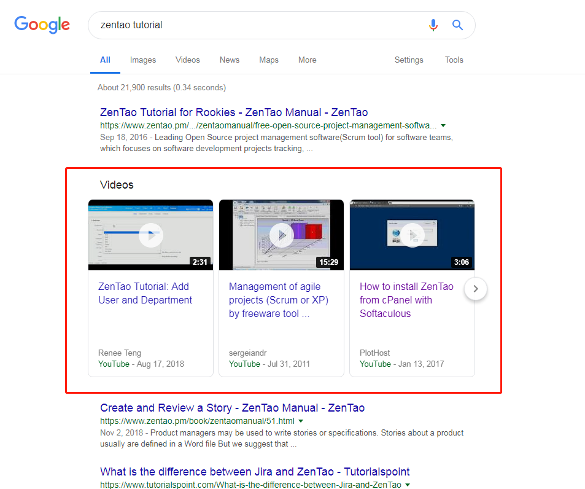
Task: Click the voice search microphone icon
Action: [x=433, y=25]
